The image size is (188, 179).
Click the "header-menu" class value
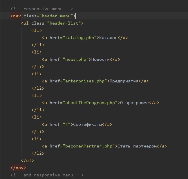coord(56,16)
